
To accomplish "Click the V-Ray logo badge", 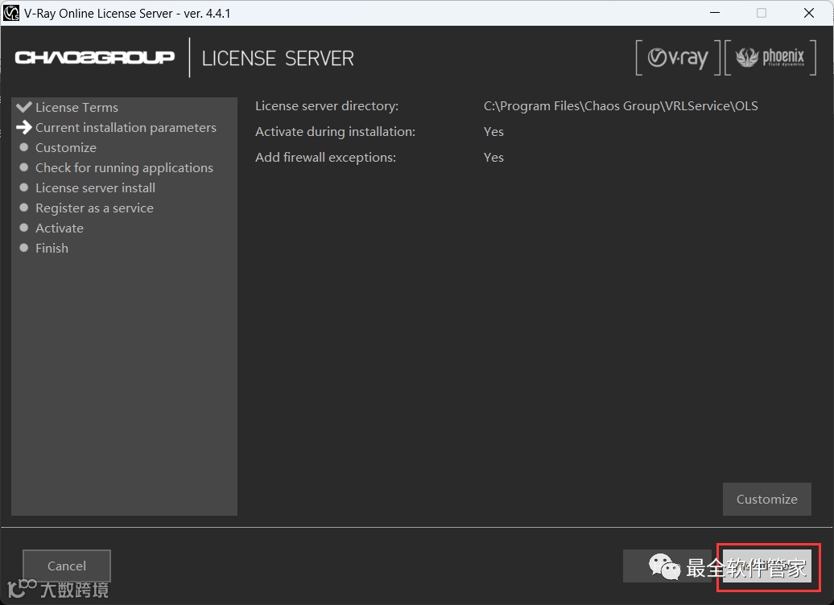I will 678,57.
